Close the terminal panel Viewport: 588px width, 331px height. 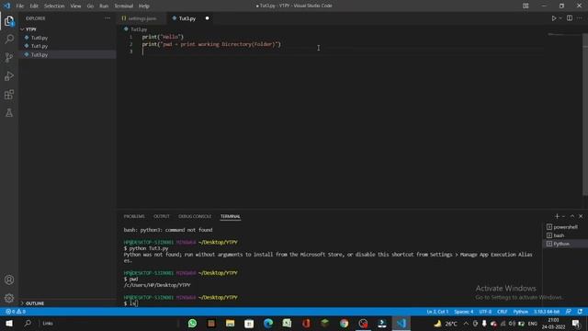(x=581, y=216)
